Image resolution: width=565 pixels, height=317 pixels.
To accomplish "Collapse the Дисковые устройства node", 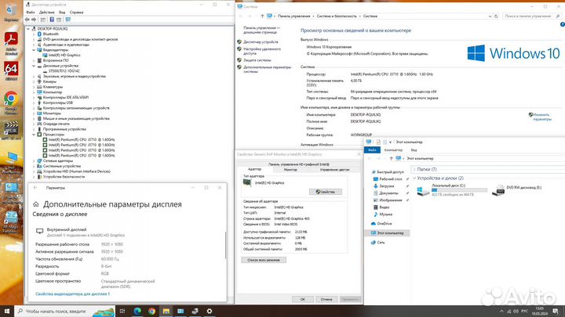I will coord(34,66).
